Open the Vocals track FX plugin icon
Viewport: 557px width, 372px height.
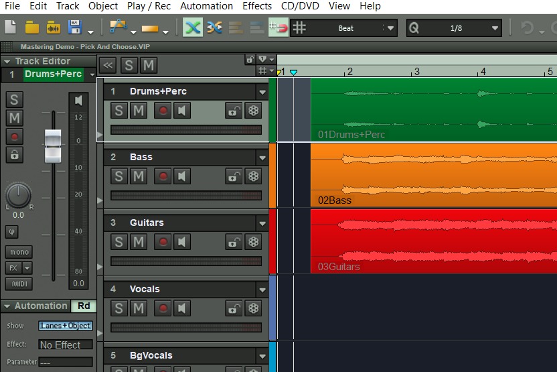click(x=253, y=308)
